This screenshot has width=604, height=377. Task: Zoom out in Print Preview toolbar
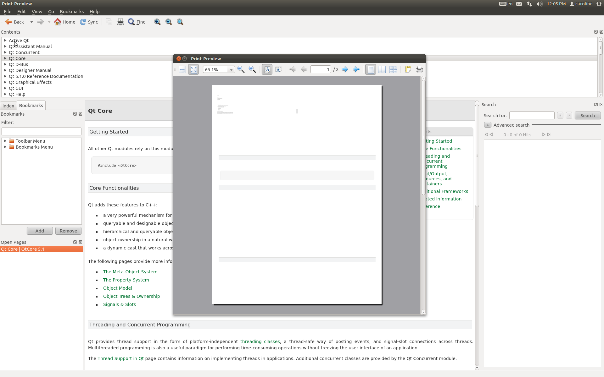241,69
